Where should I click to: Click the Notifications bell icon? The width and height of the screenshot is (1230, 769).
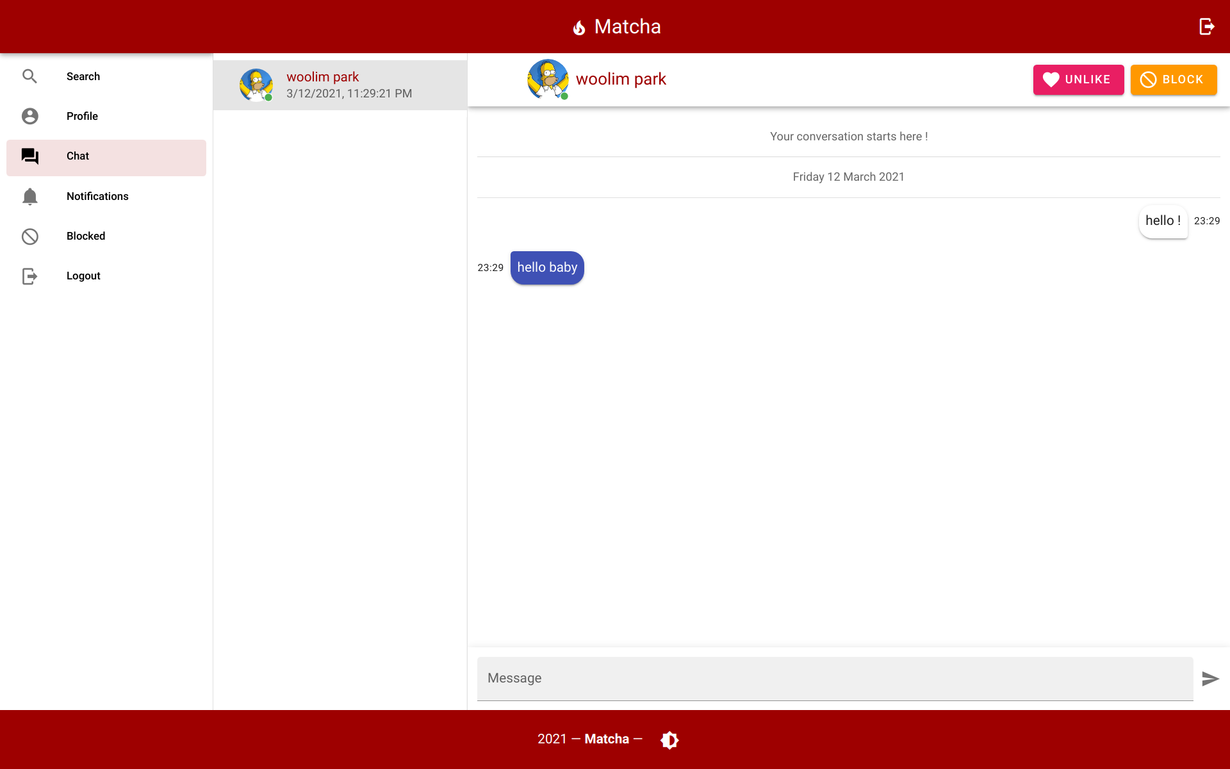click(x=29, y=196)
